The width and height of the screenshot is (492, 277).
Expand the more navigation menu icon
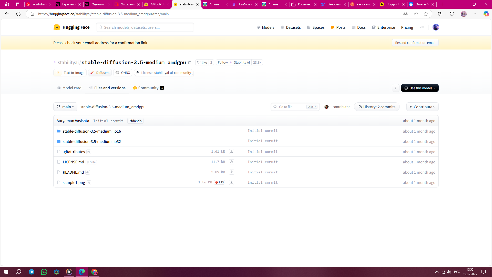[x=422, y=27]
